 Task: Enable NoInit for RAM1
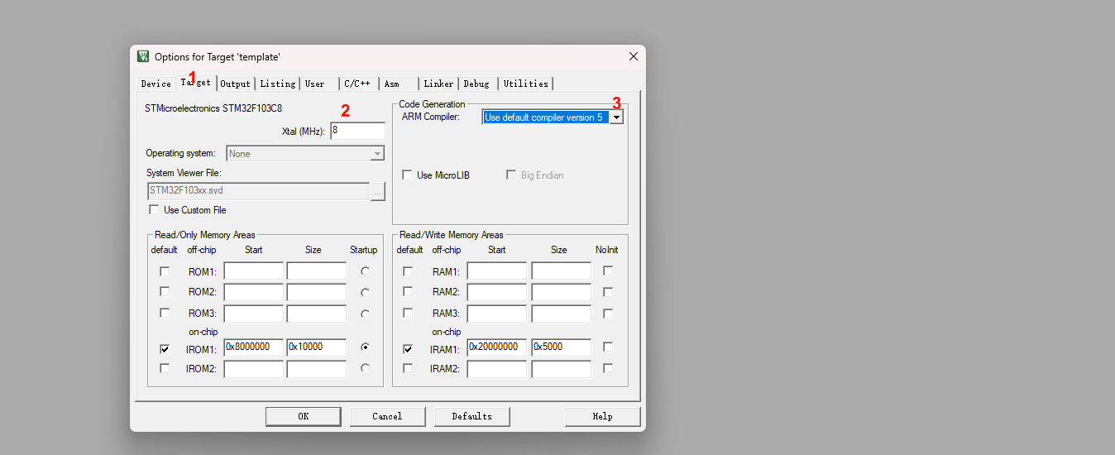(608, 271)
